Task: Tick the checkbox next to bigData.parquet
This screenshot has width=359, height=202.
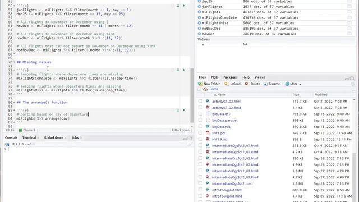Action: click(200, 120)
